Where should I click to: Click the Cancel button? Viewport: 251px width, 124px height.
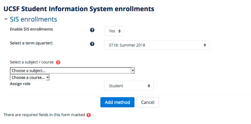click(x=148, y=102)
